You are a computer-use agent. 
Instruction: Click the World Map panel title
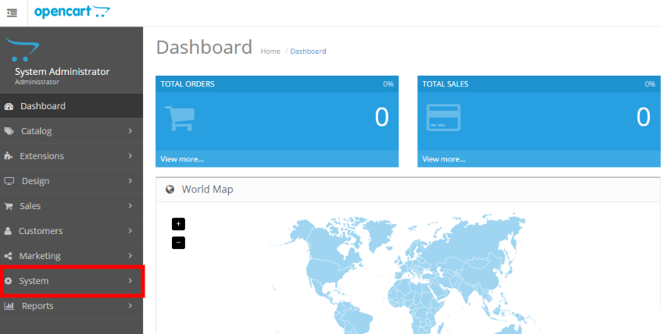point(207,190)
